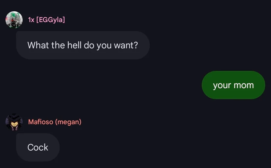
Task: Click the word "do" in EGGyla's message
Action: coord(89,45)
